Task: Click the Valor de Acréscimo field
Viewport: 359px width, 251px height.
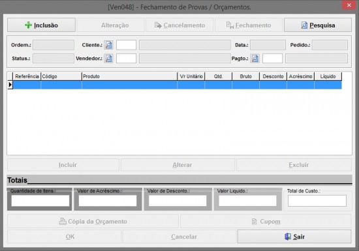Action: (108, 201)
